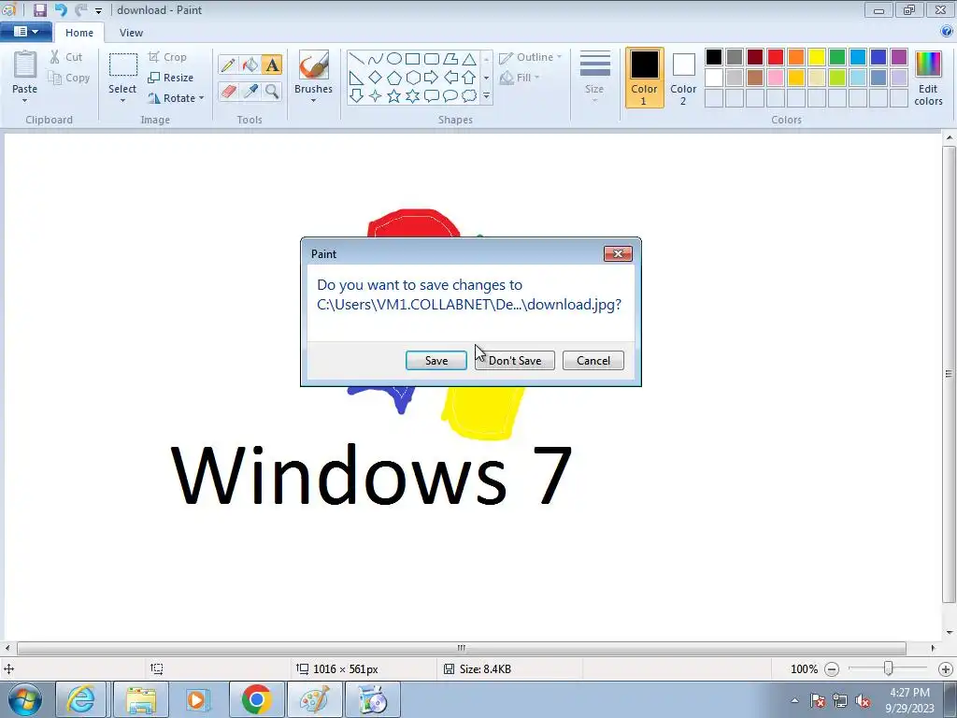
Task: Open the Size thickness dropdown
Action: tap(594, 77)
